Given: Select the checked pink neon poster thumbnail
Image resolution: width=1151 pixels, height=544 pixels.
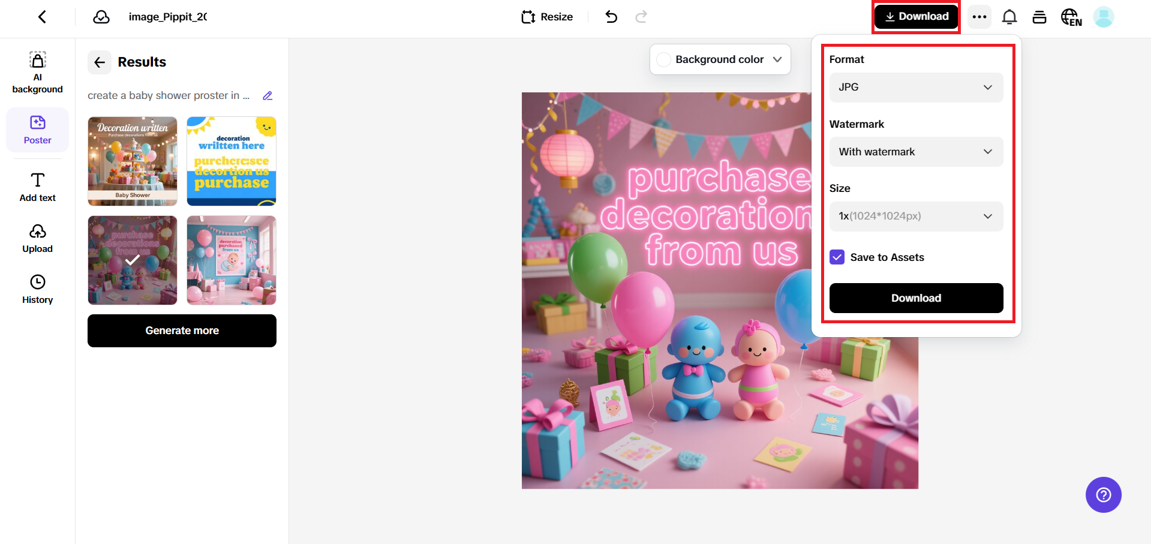Looking at the screenshot, I should [133, 260].
